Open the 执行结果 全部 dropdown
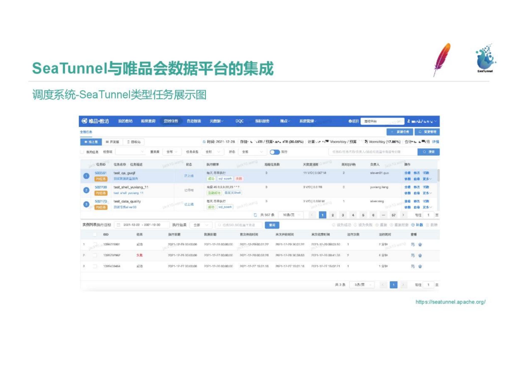Screen dimensions: 518x366 [x=201, y=225]
